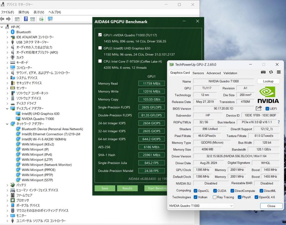Click the bus interface question mark icon
This screenshot has width=286, height=225.
(x=279, y=122)
